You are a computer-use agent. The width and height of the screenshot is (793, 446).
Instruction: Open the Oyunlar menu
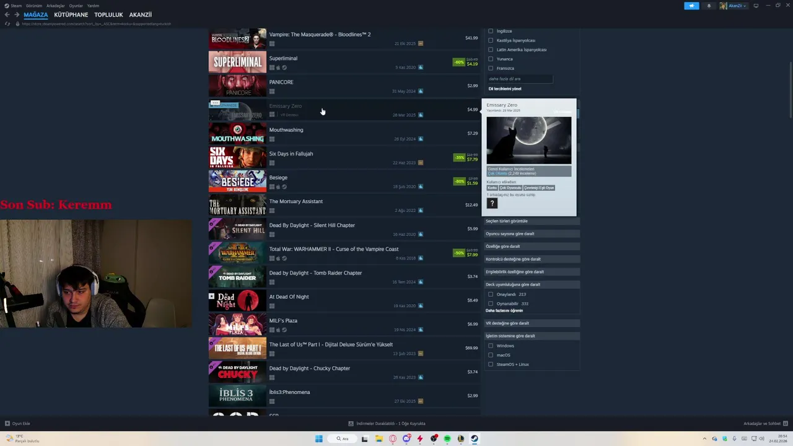pos(76,6)
